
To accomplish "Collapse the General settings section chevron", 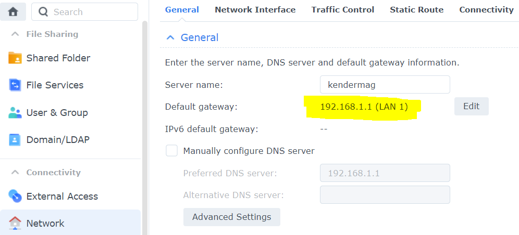I will [170, 37].
